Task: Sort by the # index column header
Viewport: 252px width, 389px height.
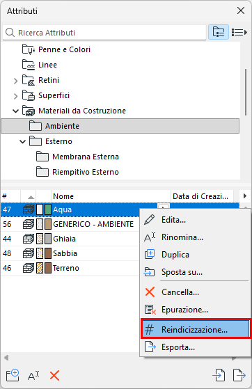Action: 10,196
